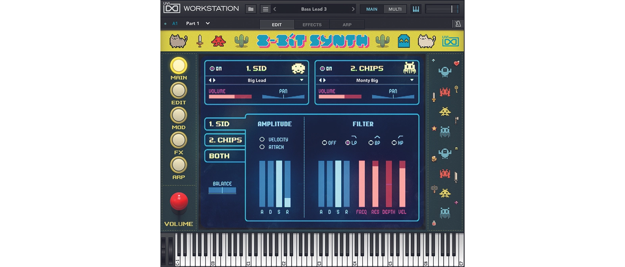Select the 1. SID edit tab

[x=225, y=124]
